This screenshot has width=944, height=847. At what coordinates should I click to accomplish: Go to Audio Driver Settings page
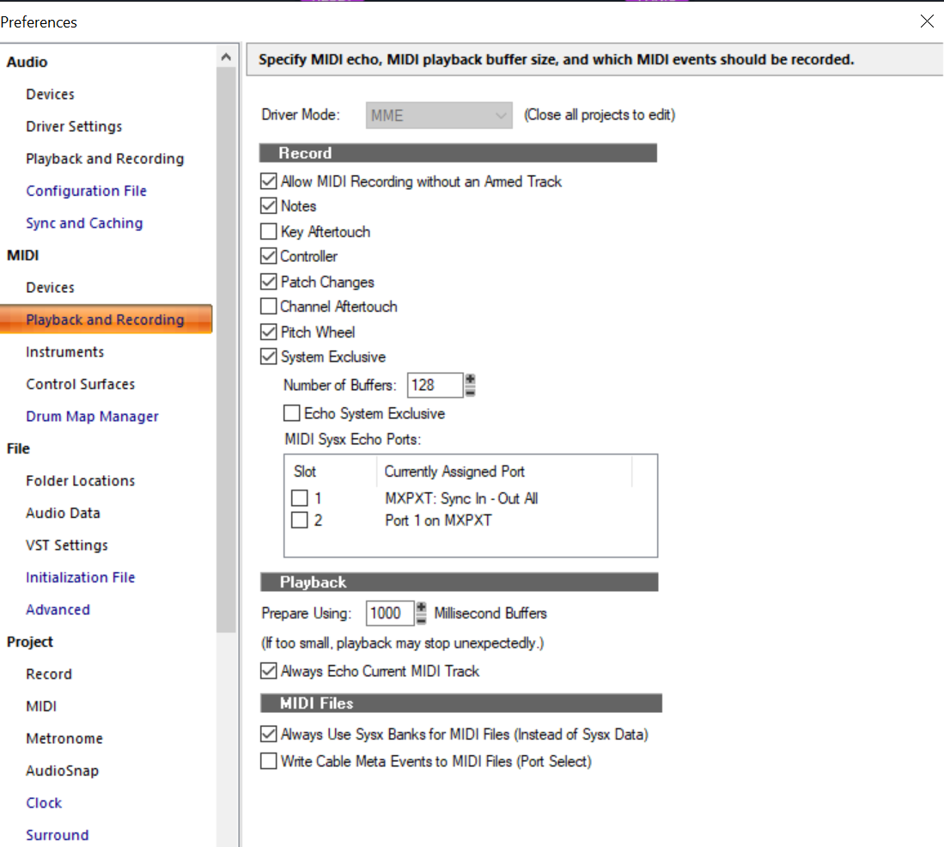tap(74, 126)
